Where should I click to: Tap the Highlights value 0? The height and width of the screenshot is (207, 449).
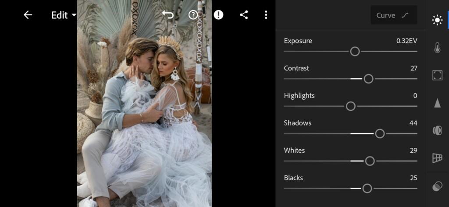pos(415,96)
